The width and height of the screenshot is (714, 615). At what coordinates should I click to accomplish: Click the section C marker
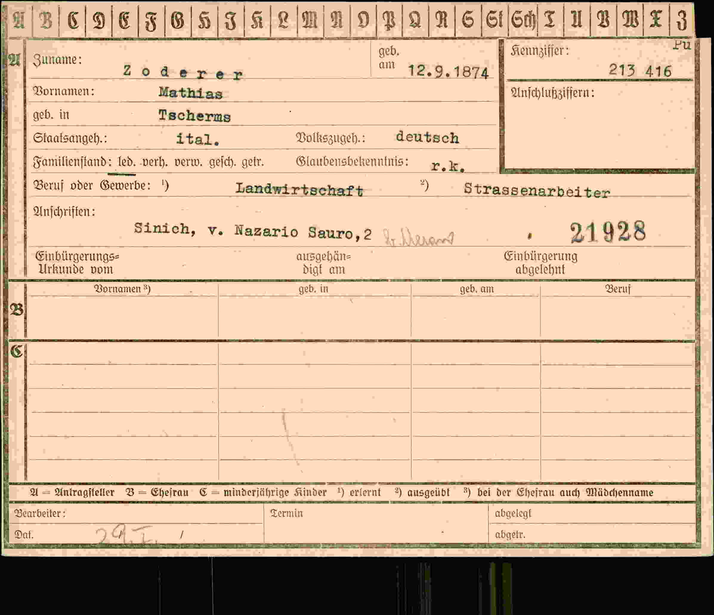tap(16, 352)
